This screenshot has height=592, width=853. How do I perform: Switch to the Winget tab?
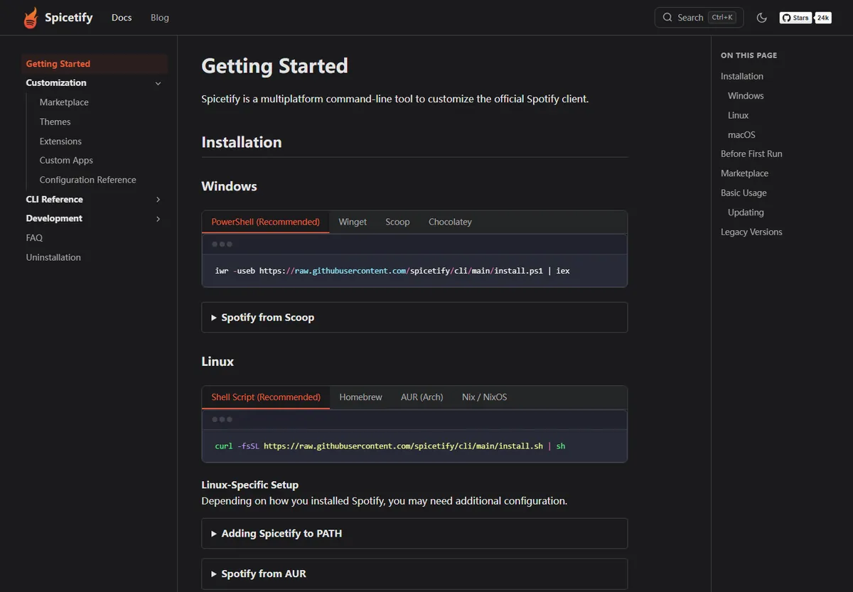pos(353,222)
